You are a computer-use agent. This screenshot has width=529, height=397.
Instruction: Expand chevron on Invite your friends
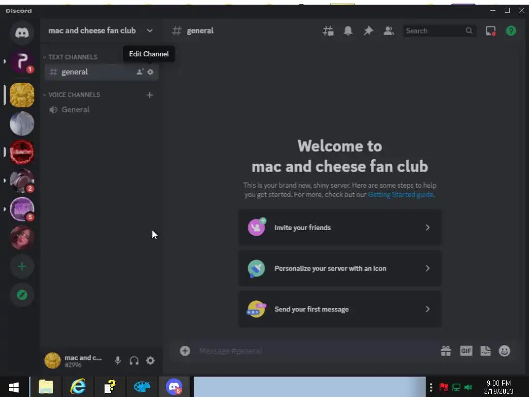(427, 227)
